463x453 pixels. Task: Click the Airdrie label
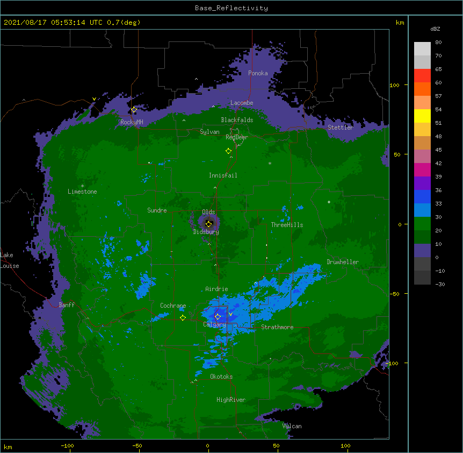pyautogui.click(x=217, y=289)
